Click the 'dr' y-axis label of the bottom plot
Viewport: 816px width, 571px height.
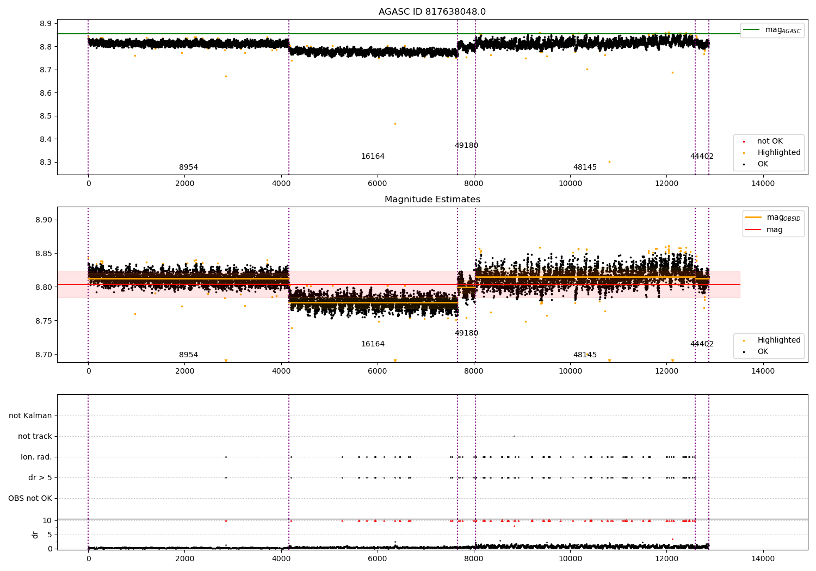tap(35, 535)
